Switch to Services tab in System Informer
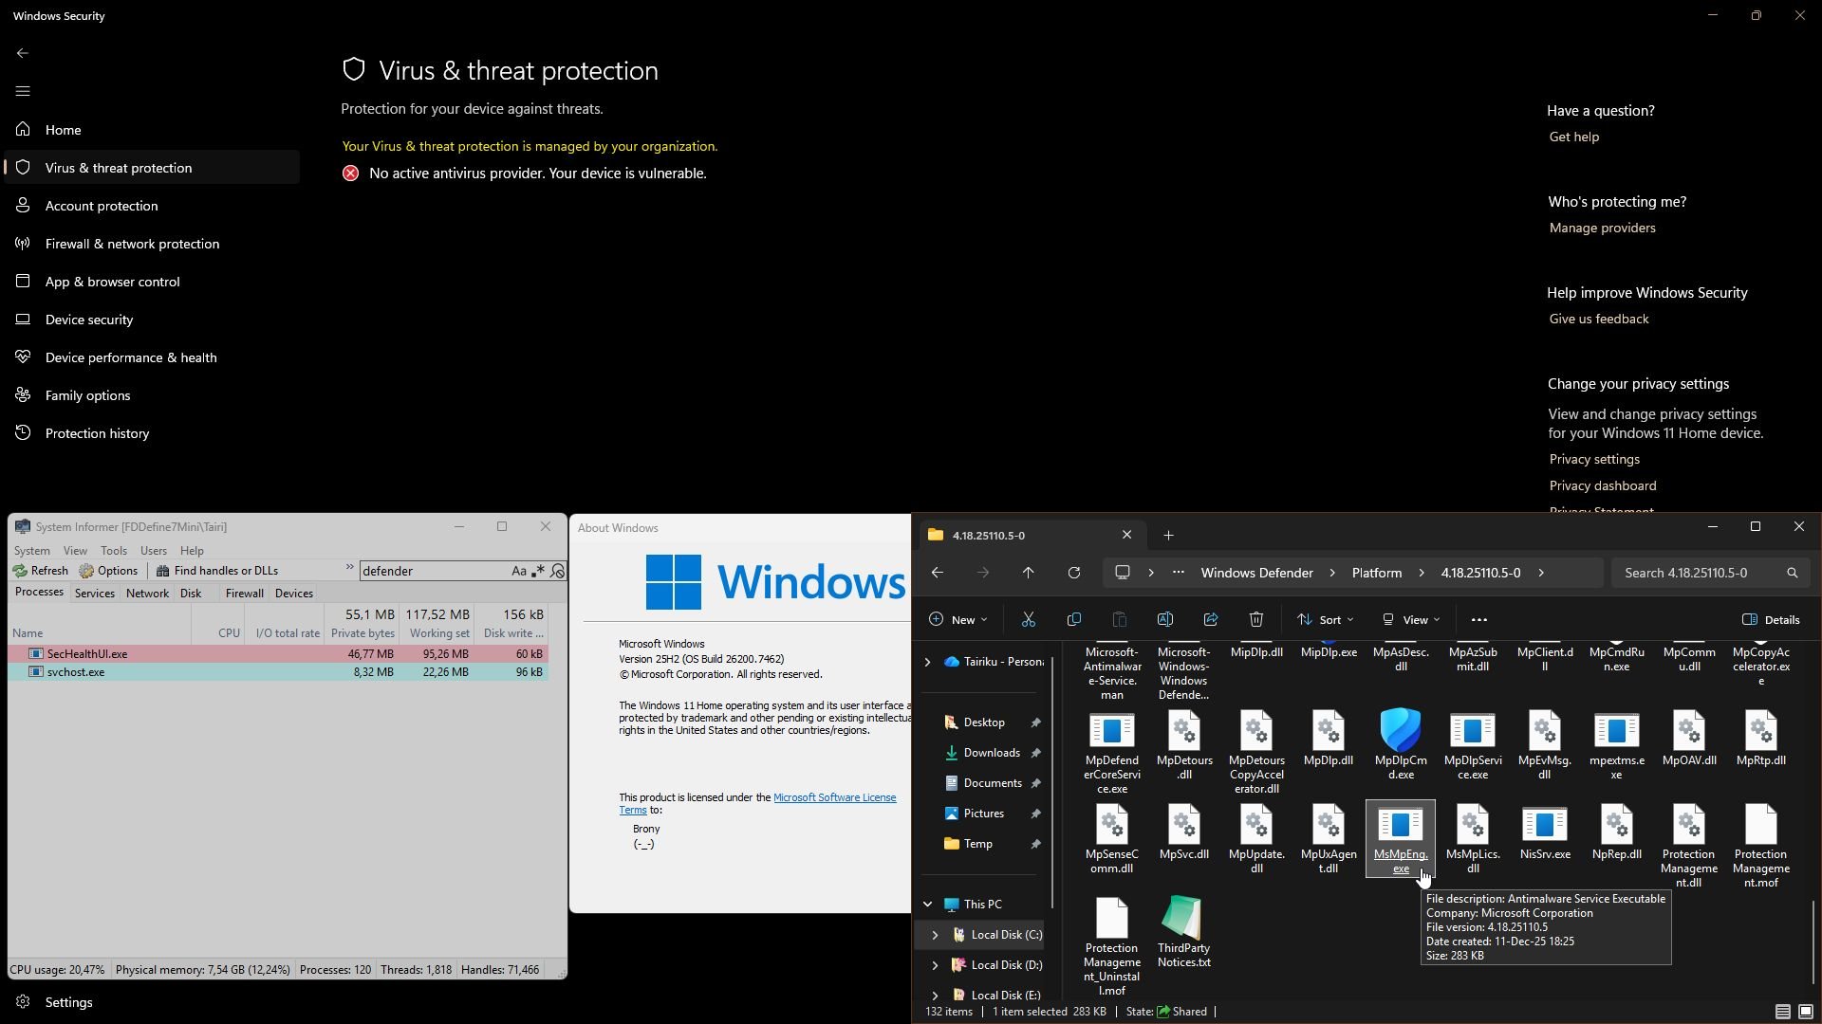 coord(95,594)
